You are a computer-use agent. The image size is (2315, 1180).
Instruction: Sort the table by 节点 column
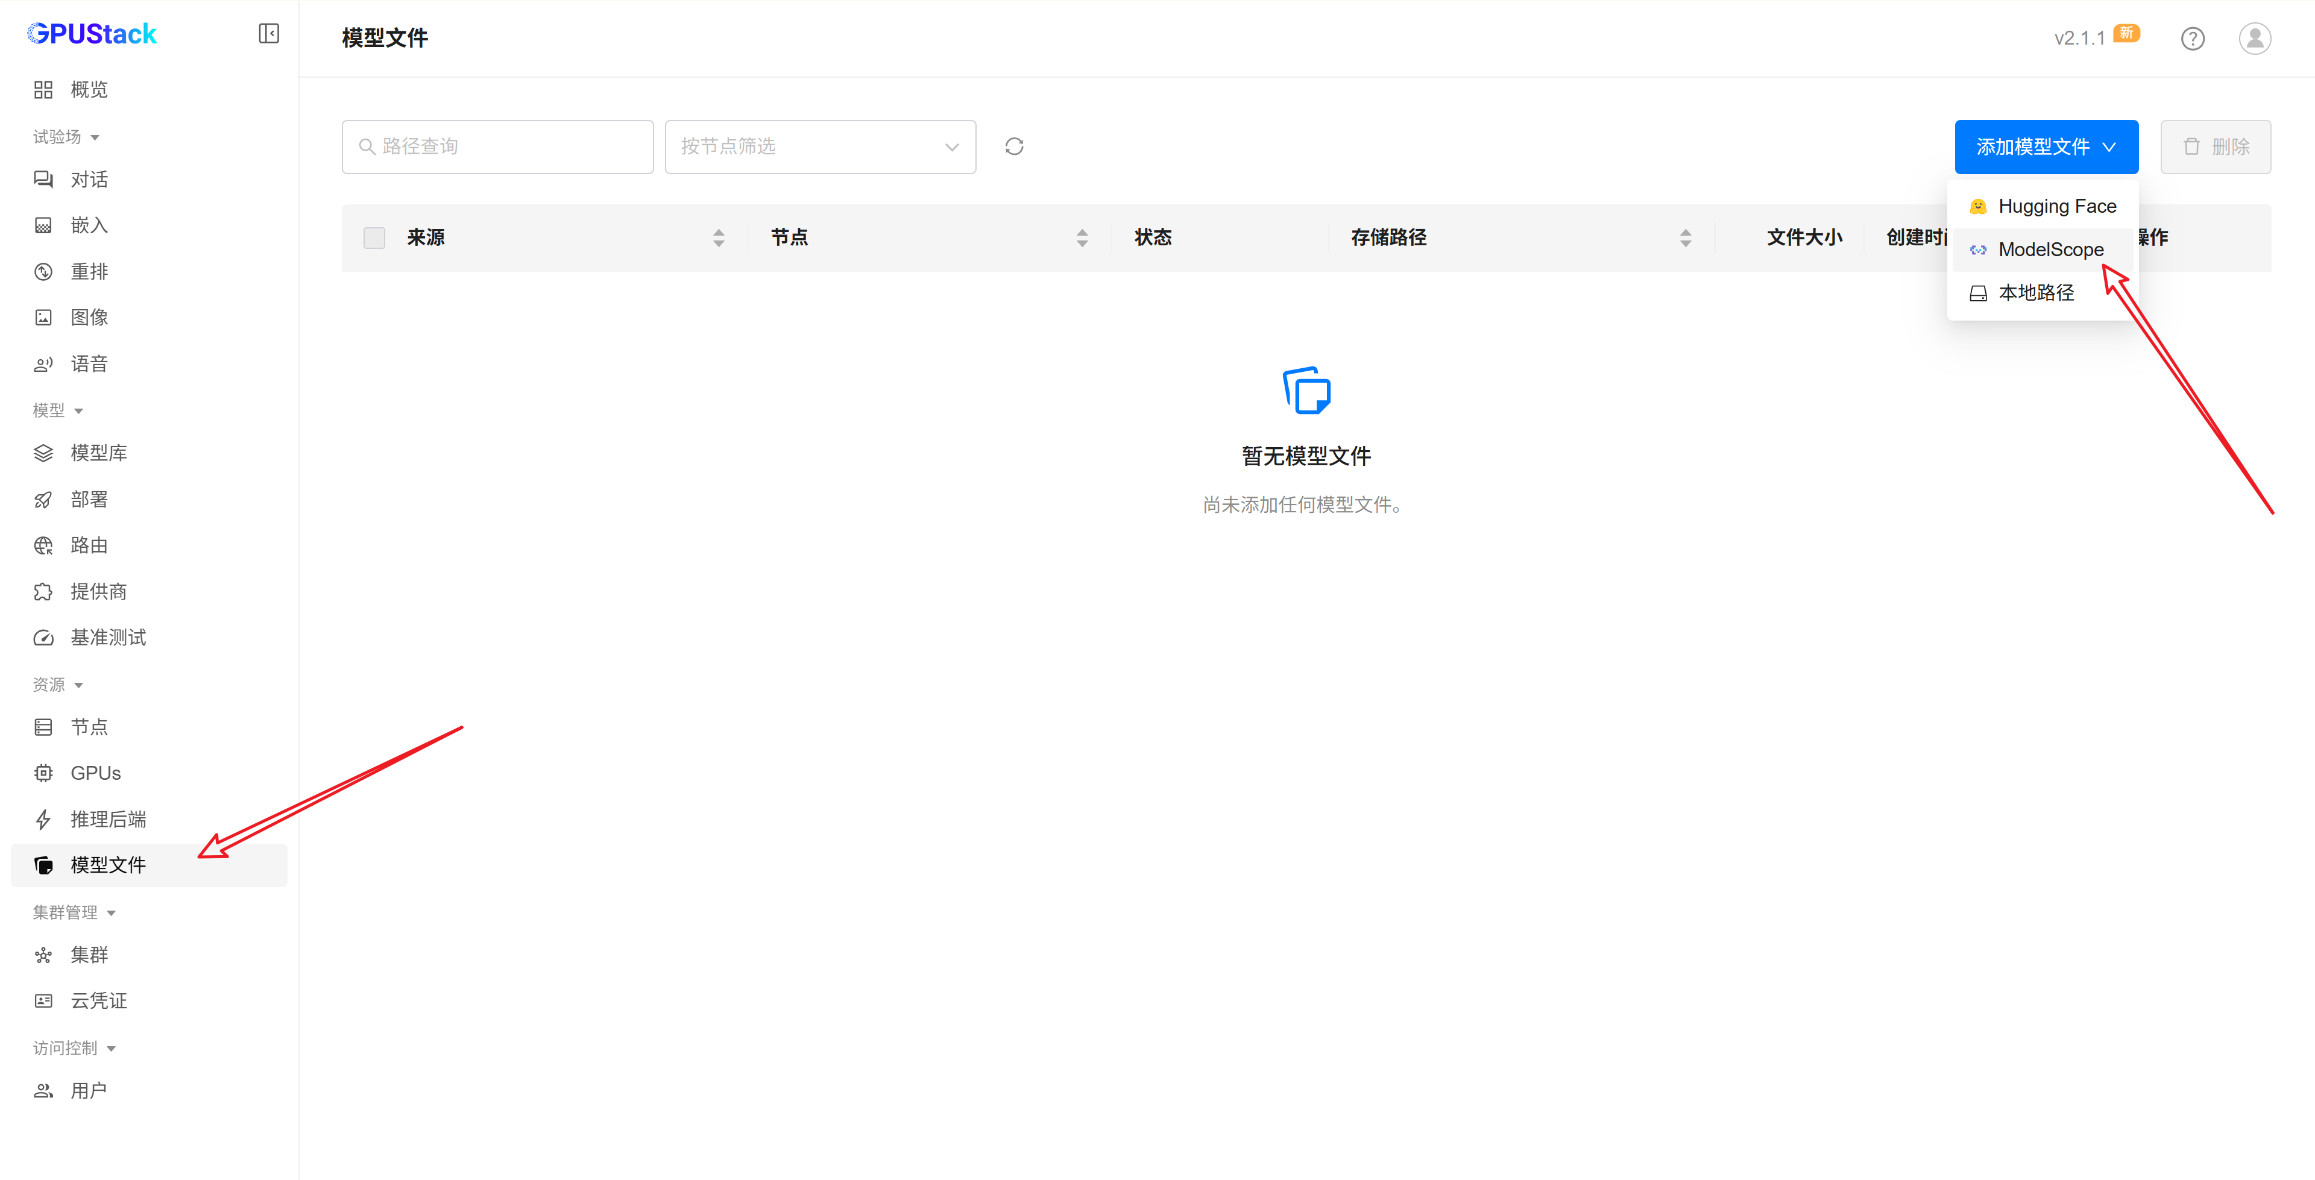point(1082,237)
